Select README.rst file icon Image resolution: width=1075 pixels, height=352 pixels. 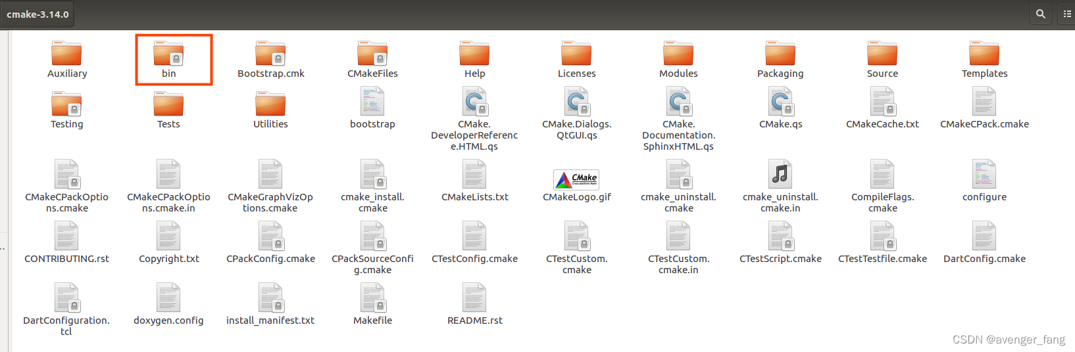474,297
